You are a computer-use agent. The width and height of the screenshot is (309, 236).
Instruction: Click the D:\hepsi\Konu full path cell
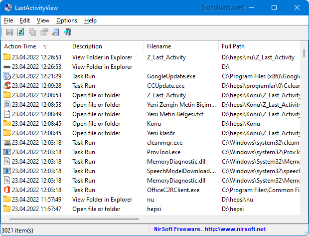click(241, 124)
